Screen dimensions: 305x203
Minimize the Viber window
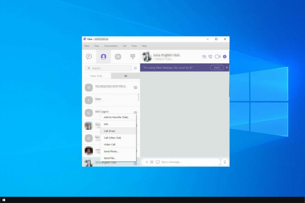click(208, 39)
